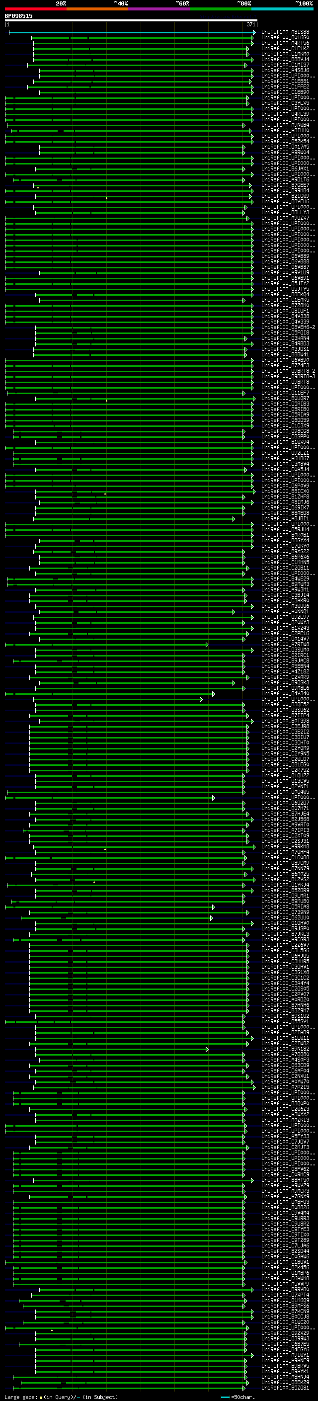The image size is (318, 1401).
Task: Click the UniRef100_Q8FV62 hit label
Action: click(285, 1169)
